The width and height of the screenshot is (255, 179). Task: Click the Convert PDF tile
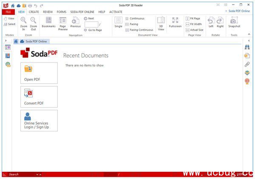39,97
